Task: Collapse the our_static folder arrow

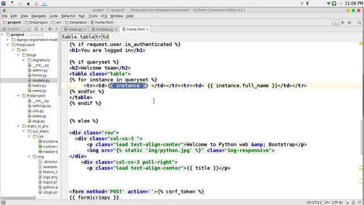Action: (24, 132)
